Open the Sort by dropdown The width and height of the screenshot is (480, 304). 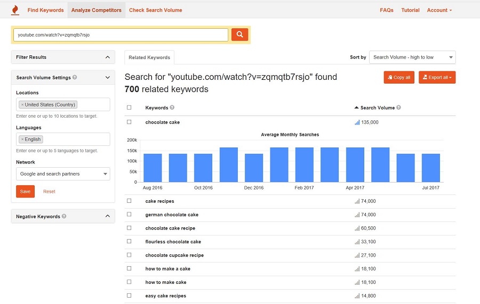[x=412, y=57]
